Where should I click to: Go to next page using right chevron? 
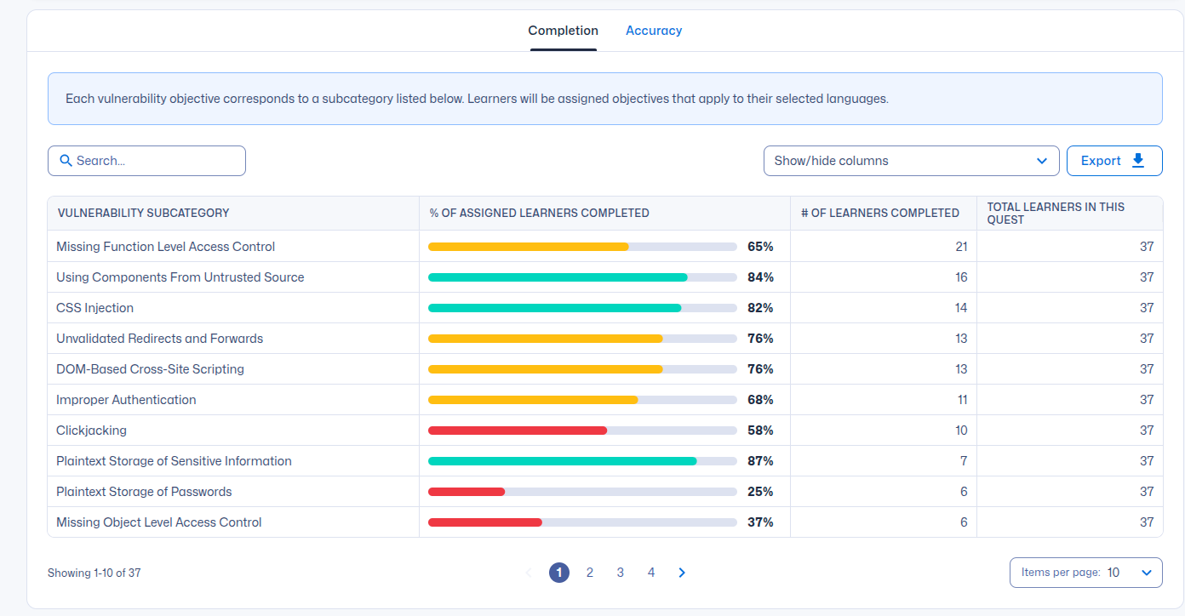coord(682,573)
